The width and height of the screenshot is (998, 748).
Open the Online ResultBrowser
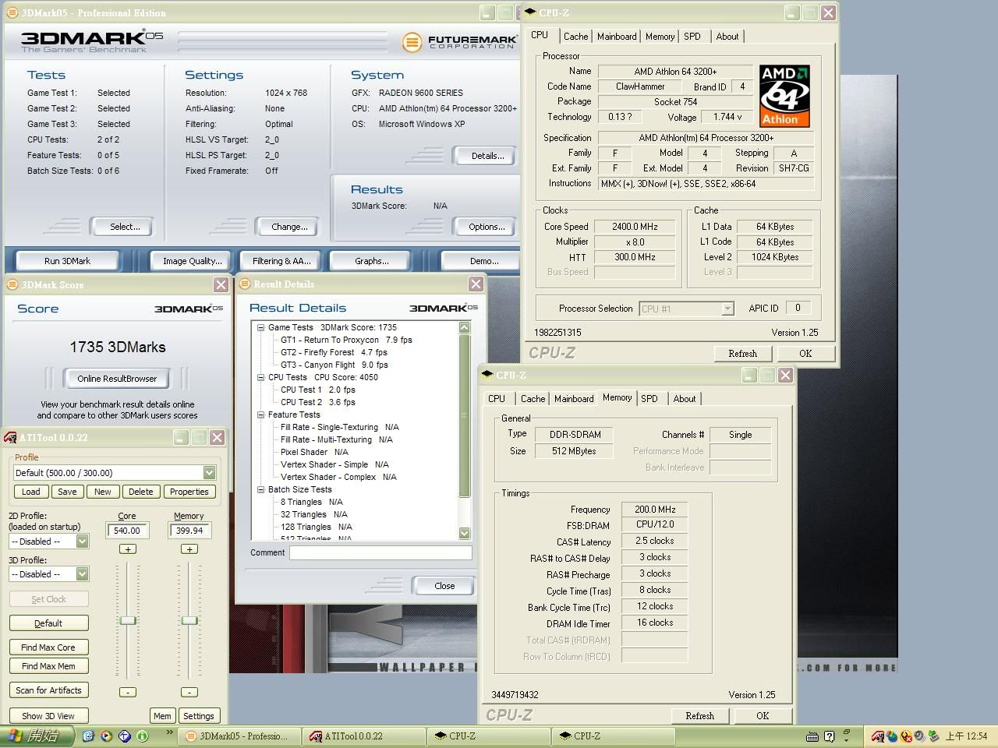point(116,378)
